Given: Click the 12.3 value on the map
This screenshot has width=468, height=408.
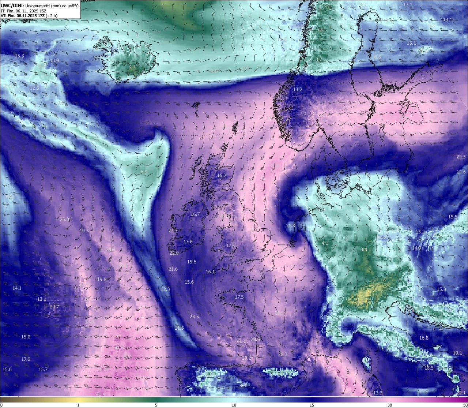Looking at the screenshot, I should 165,289.
